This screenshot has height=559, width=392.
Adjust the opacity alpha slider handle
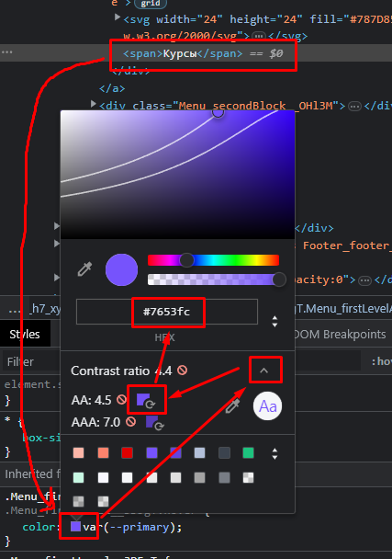[x=279, y=279]
